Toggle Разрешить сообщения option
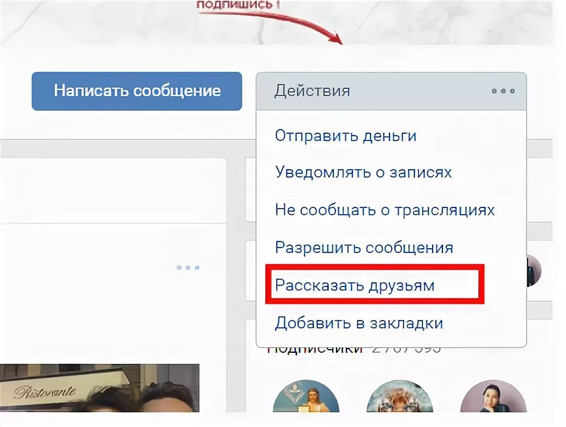The width and height of the screenshot is (566, 427). [364, 248]
